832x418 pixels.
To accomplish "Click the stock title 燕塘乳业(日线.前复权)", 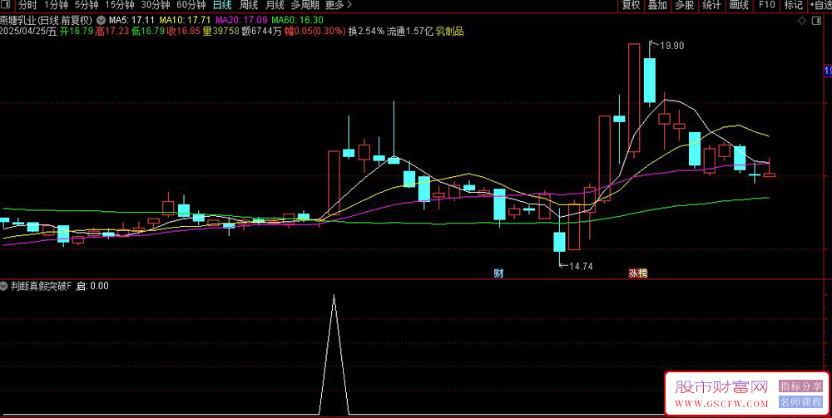I will (47, 21).
